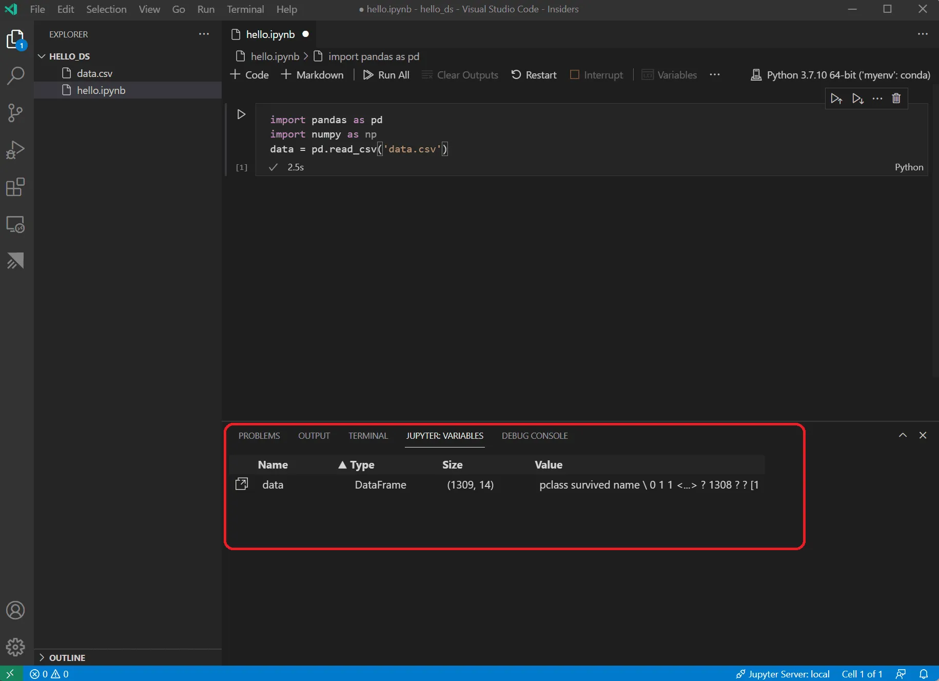Screen dimensions: 939x681
Task: Delete the cell using the trash icon
Action: click(897, 98)
